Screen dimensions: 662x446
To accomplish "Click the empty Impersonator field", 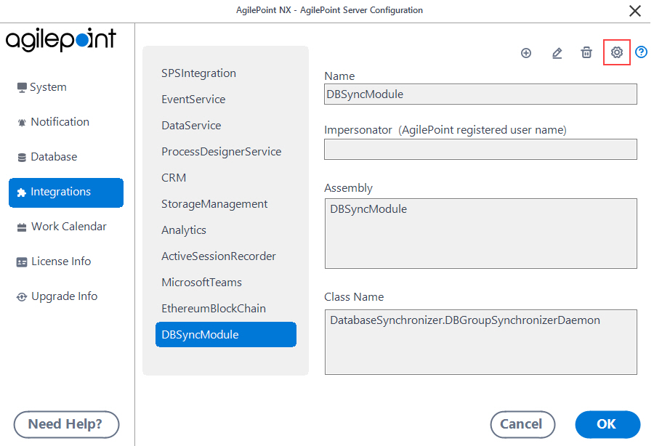I will pyautogui.click(x=480, y=150).
